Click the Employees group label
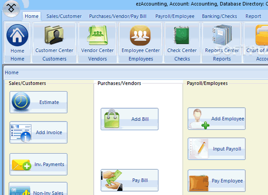This screenshot has width=268, height=195. [141, 59]
